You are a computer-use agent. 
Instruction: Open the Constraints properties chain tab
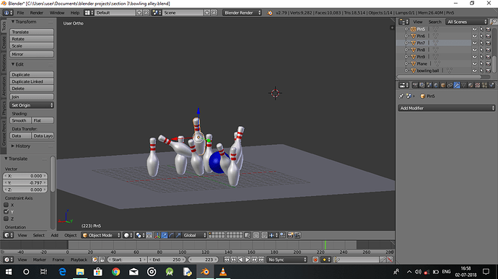click(450, 85)
